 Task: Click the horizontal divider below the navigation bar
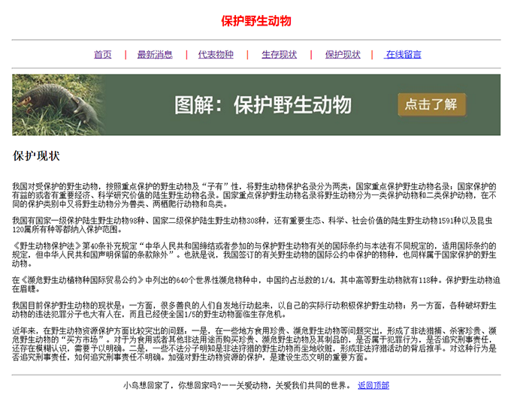click(x=256, y=68)
